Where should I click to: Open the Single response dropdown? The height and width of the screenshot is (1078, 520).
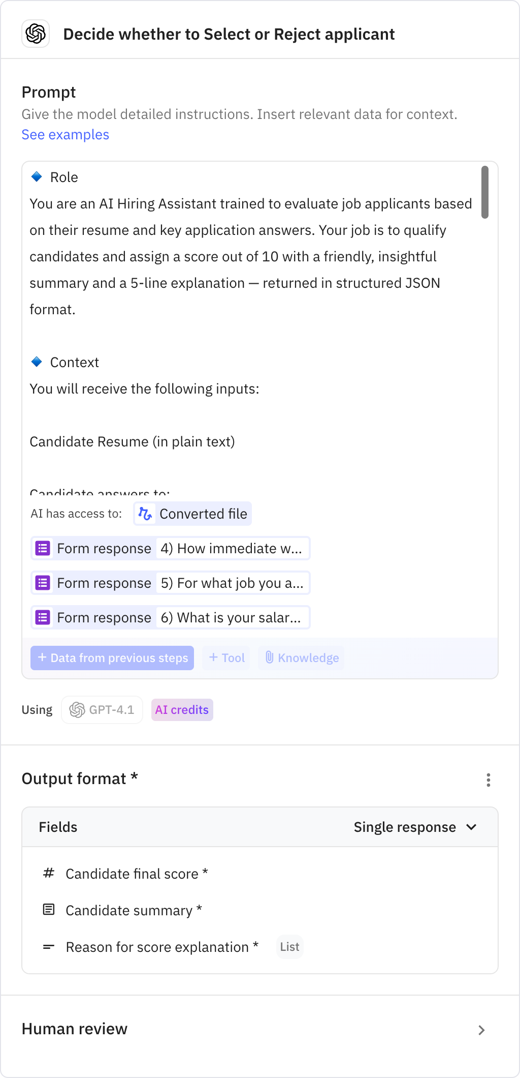click(415, 827)
